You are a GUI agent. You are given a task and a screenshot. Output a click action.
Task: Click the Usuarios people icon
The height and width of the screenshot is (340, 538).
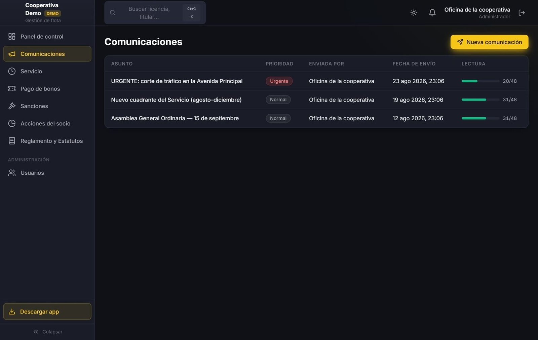12,173
